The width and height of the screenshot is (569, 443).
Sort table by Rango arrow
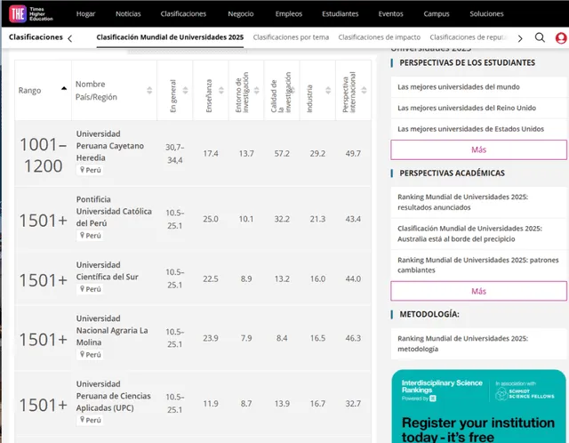click(x=64, y=88)
